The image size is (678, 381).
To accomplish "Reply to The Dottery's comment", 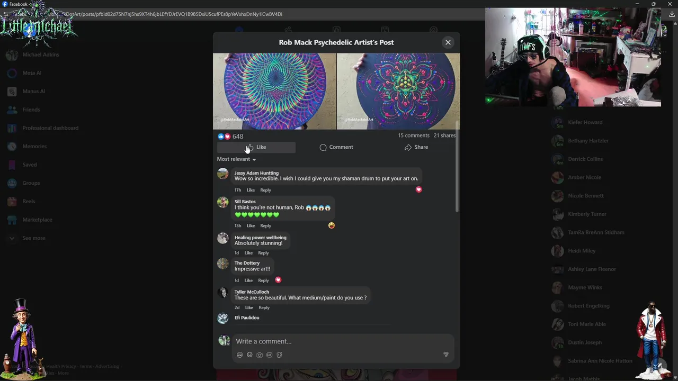I will pyautogui.click(x=263, y=280).
